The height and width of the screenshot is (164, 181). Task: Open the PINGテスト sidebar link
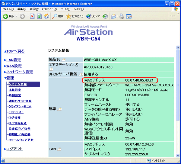tap(16, 112)
